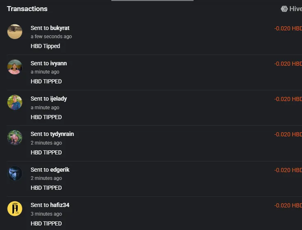Click '3 minutes ago' timestamp for hafiz34

pos(46,214)
